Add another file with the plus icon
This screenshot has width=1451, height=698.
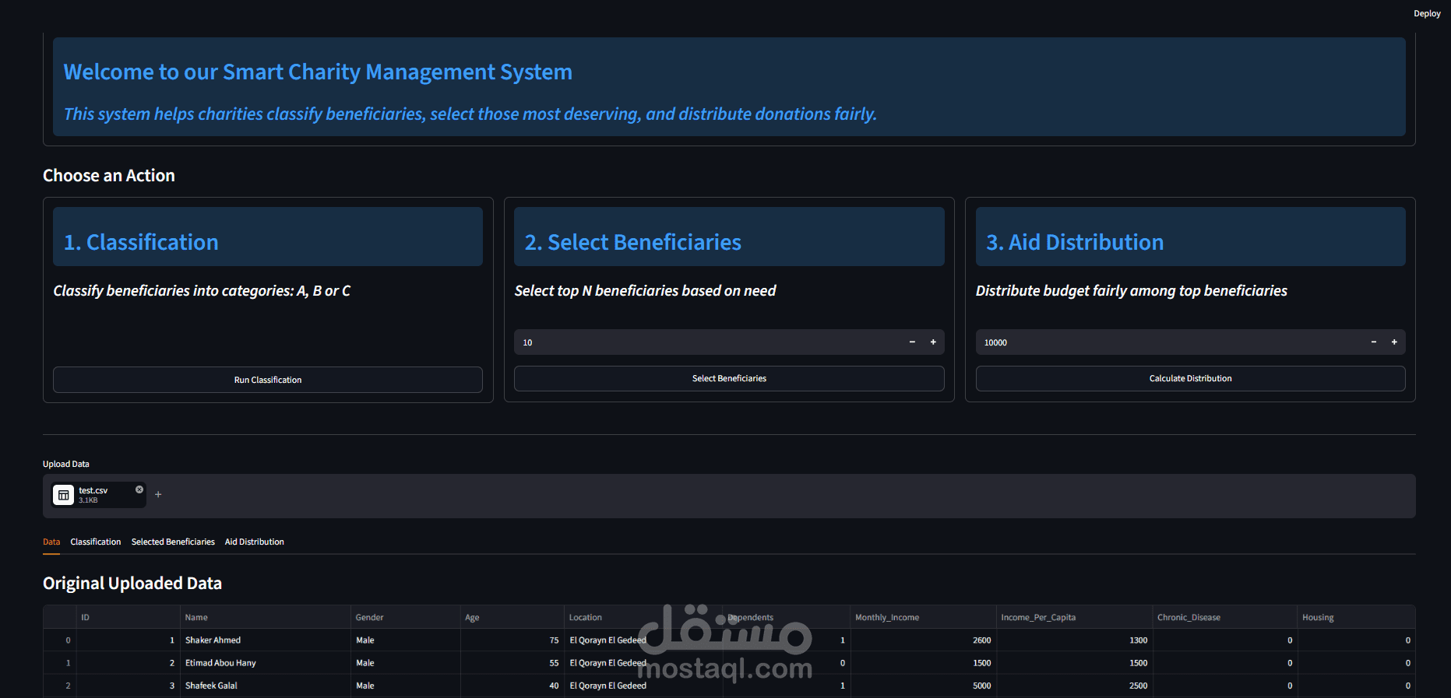[158, 494]
